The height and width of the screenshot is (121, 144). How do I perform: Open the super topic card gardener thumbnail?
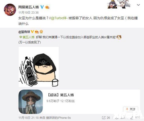click(31, 102)
